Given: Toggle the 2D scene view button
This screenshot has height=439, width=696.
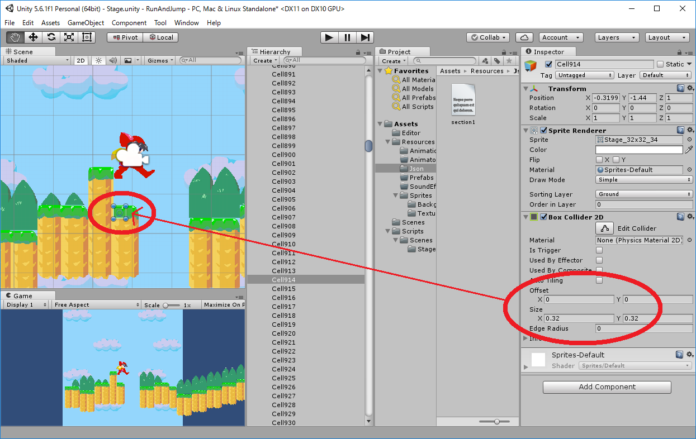Looking at the screenshot, I should tap(81, 60).
